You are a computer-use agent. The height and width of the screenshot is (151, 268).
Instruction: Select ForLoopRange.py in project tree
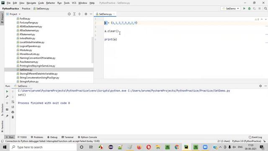click(29, 23)
